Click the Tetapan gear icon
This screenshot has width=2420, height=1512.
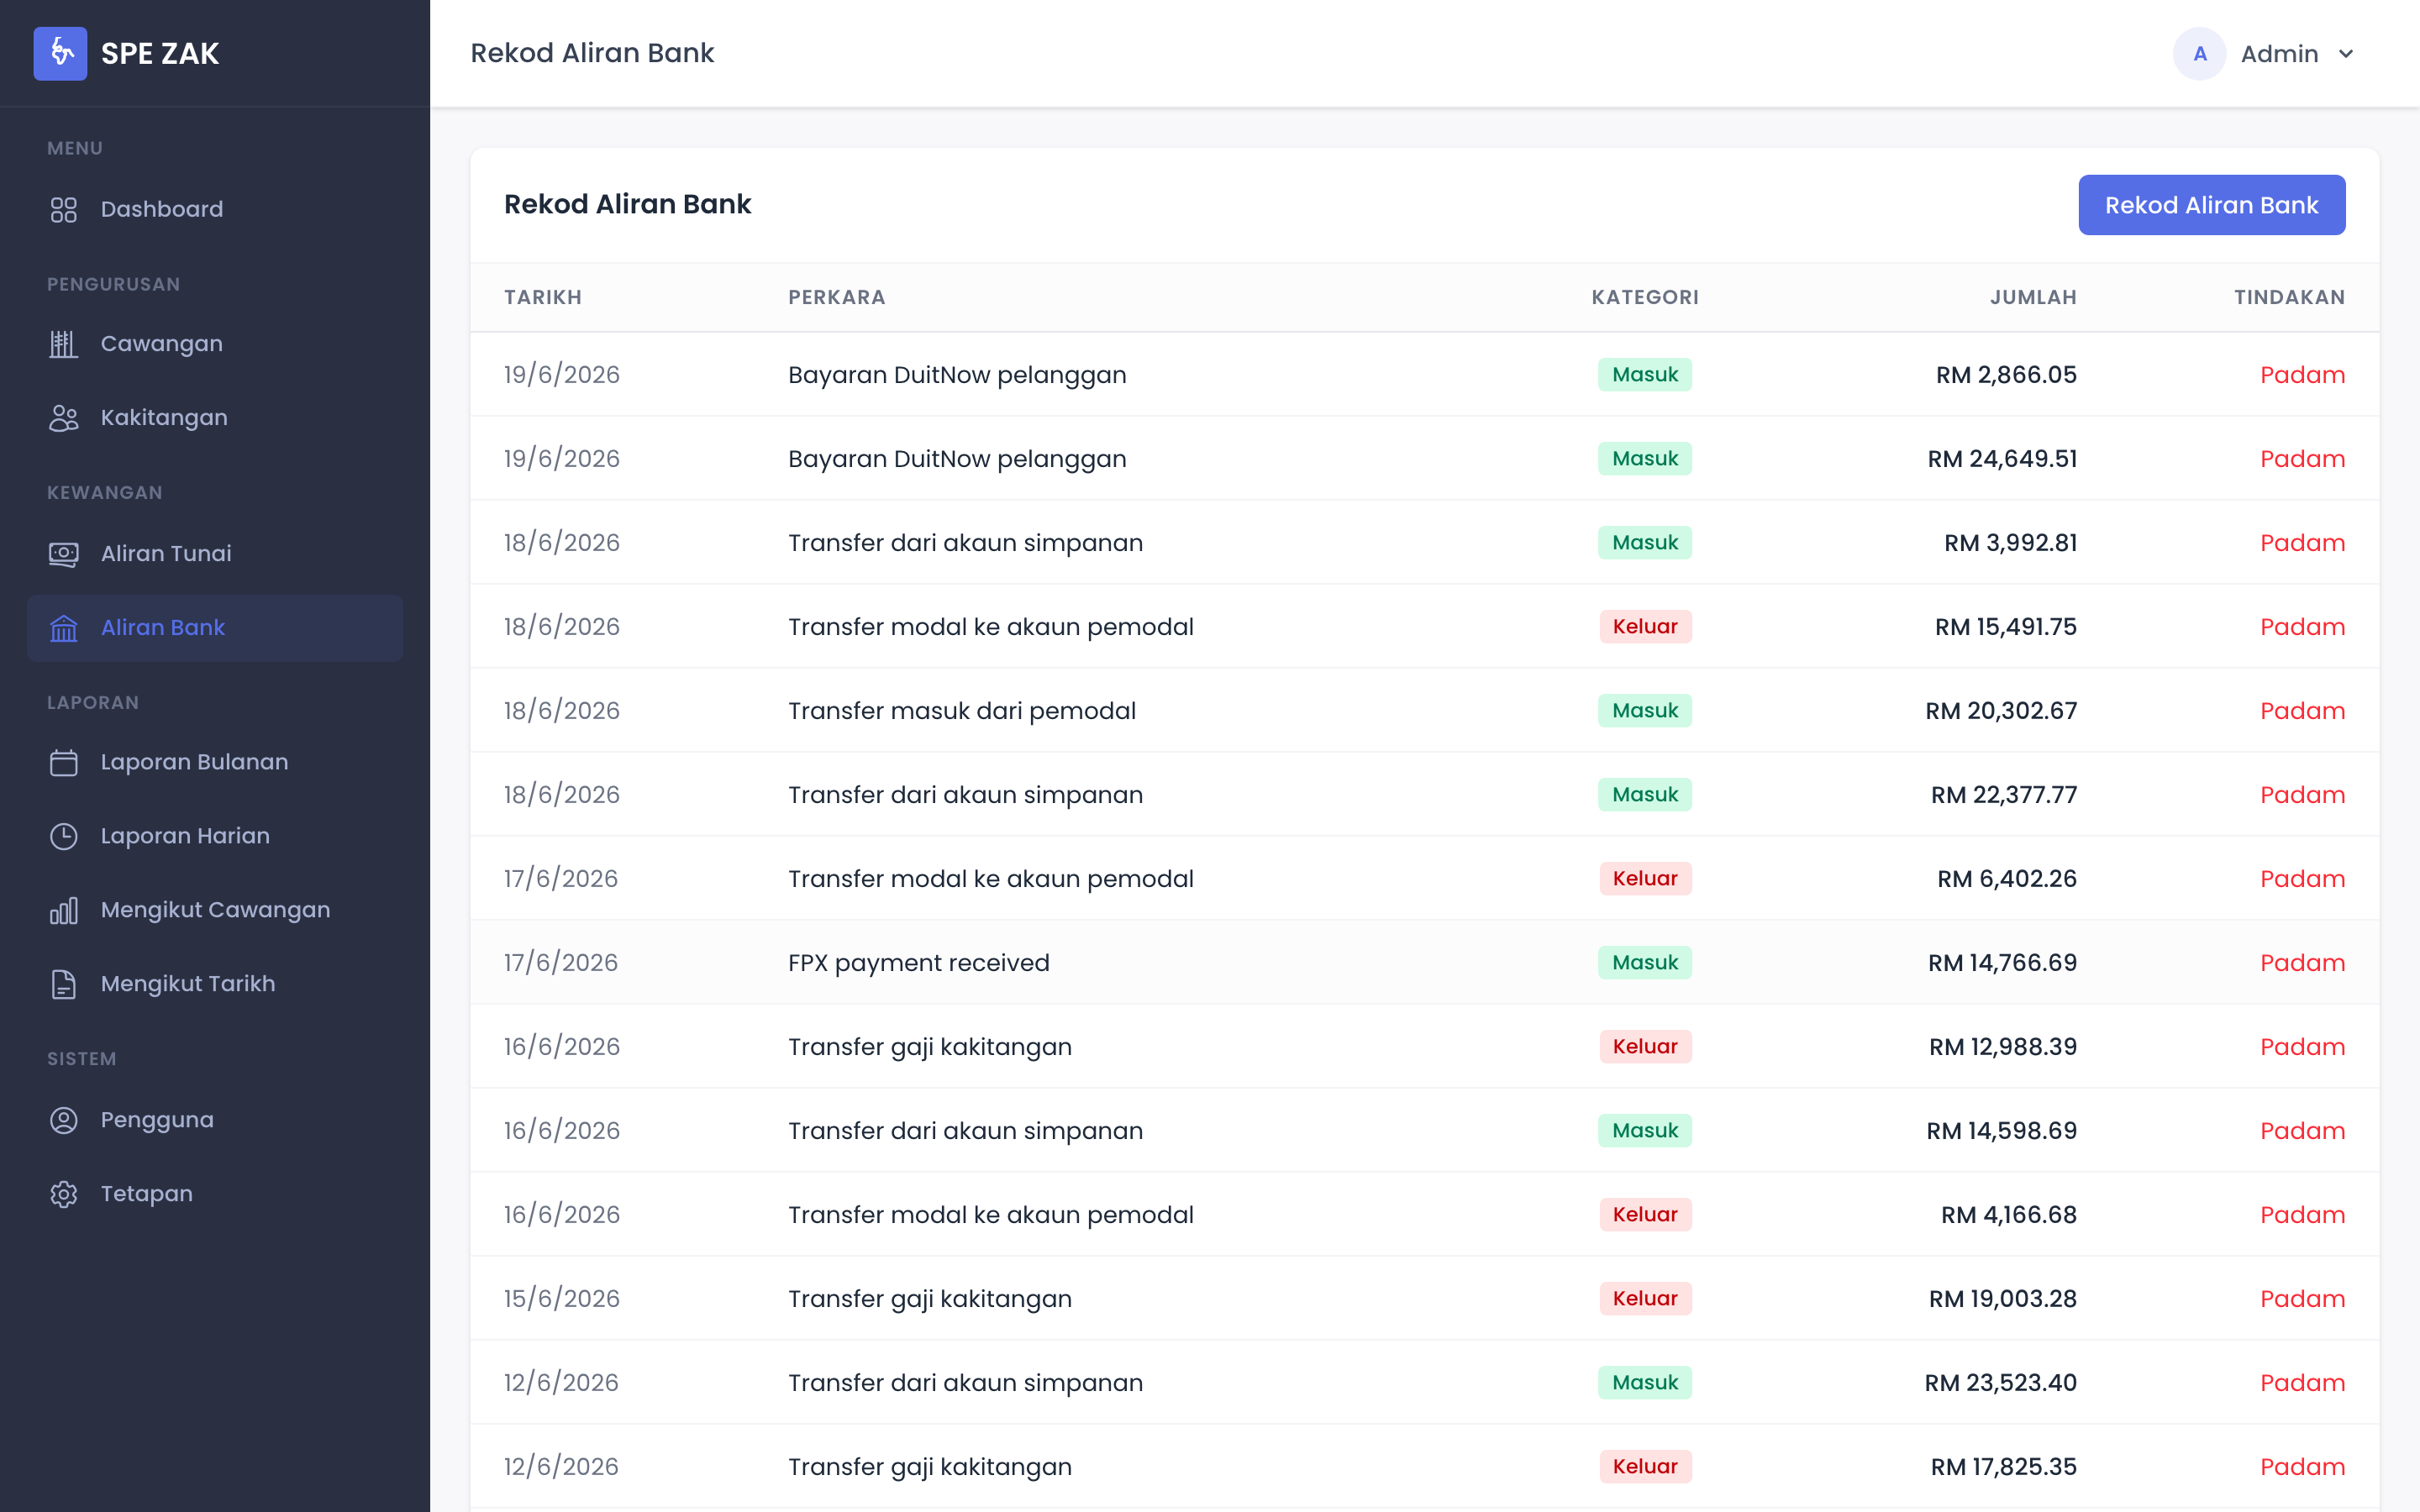64,1194
